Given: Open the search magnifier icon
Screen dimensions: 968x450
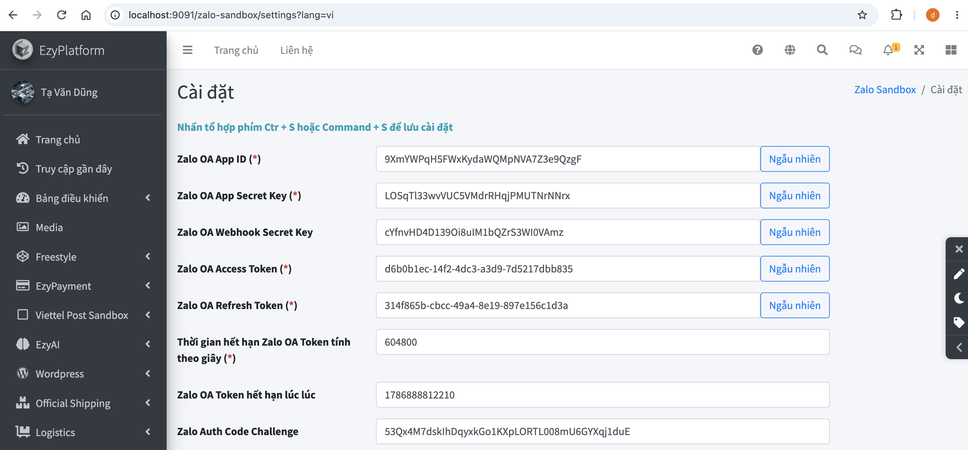Looking at the screenshot, I should 822,50.
